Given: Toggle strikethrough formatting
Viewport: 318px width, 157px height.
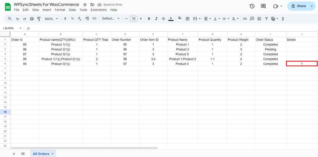Looking at the screenshot, I should [x=163, y=19].
